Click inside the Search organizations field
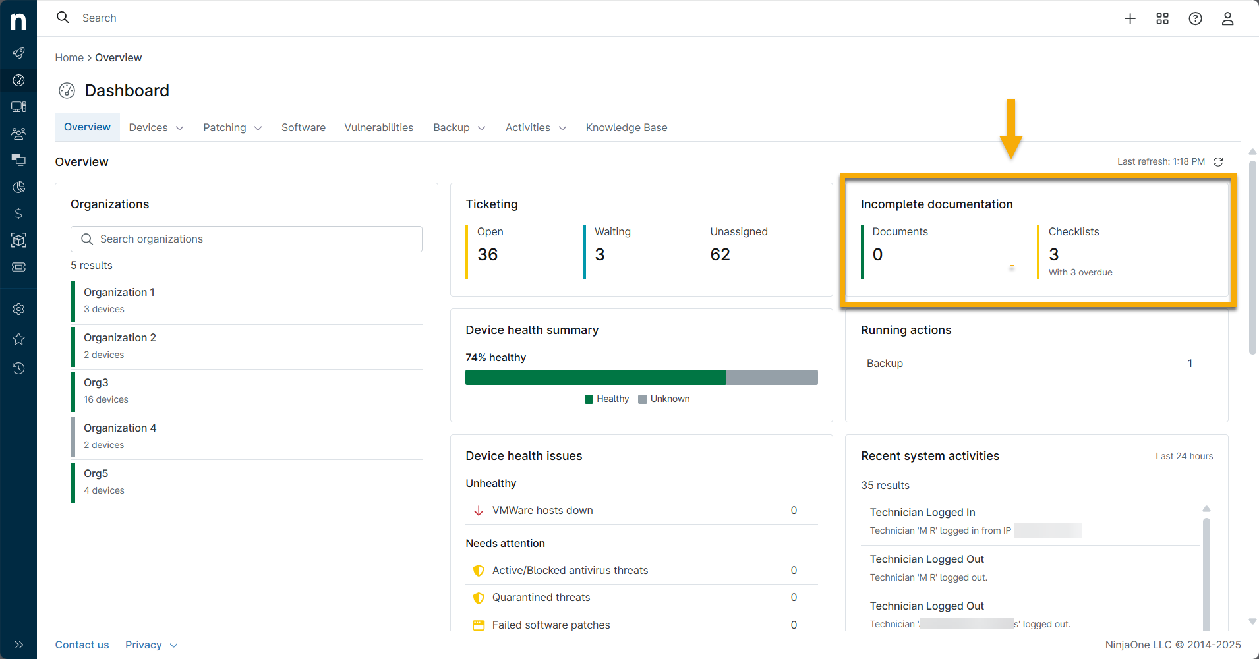1259x659 pixels. pos(246,239)
